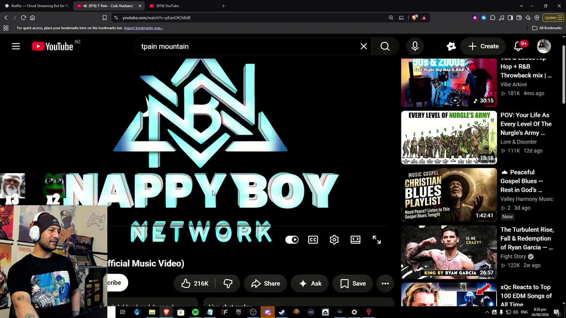Like the video with 216K likes
Viewport: 566px width, 318px height.
(x=195, y=284)
